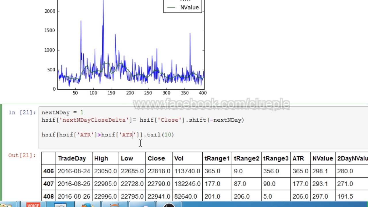The image size is (368, 207).
Task: Click the hsif ATR filter tail(10) line
Action: pos(108,135)
